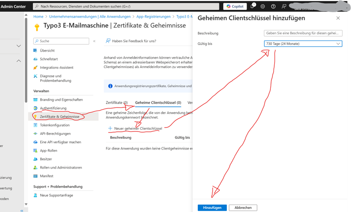Click Haben Sie Feedback für uns? link
The width and height of the screenshot is (351, 212).
pos(134,41)
